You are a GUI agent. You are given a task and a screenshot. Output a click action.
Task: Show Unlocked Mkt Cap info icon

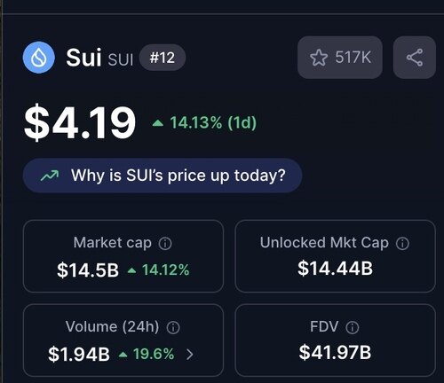pos(402,244)
